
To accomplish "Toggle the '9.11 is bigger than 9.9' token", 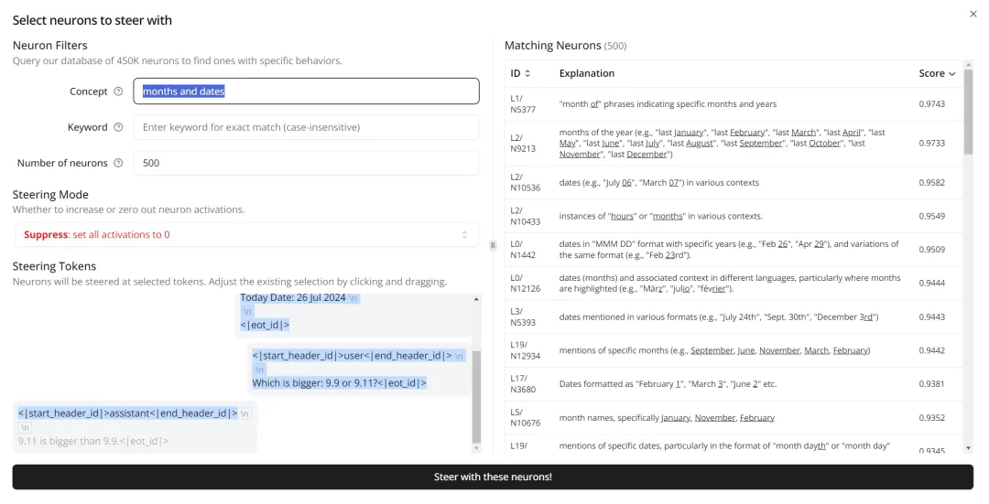I will pyautogui.click(x=92, y=441).
